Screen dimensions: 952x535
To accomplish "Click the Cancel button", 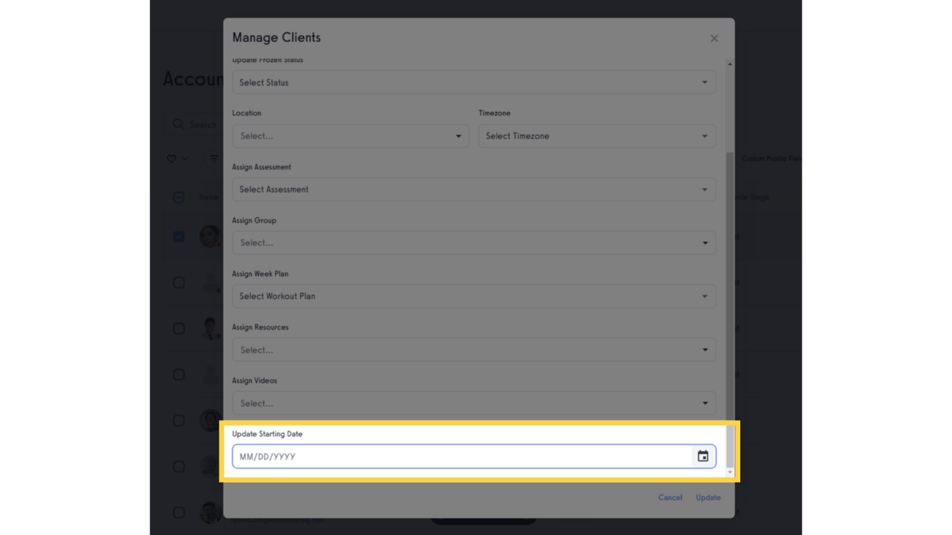I will [x=670, y=497].
